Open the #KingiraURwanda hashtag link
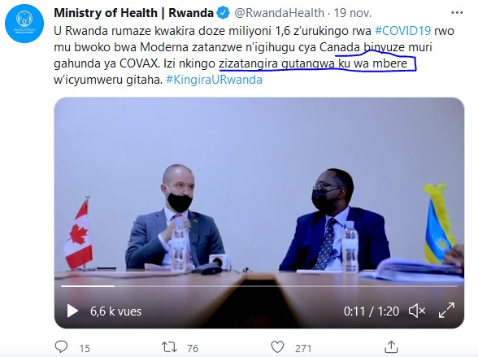Viewport: 478px width, 357px height. pos(214,80)
